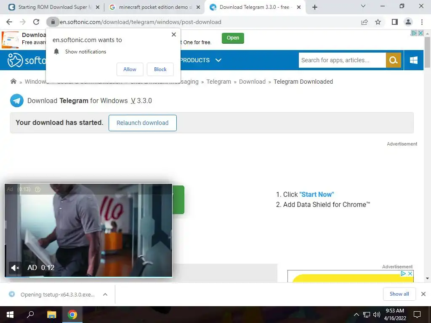The height and width of the screenshot is (323, 431).
Task: Click the video ad progress bar
Action: point(88,277)
